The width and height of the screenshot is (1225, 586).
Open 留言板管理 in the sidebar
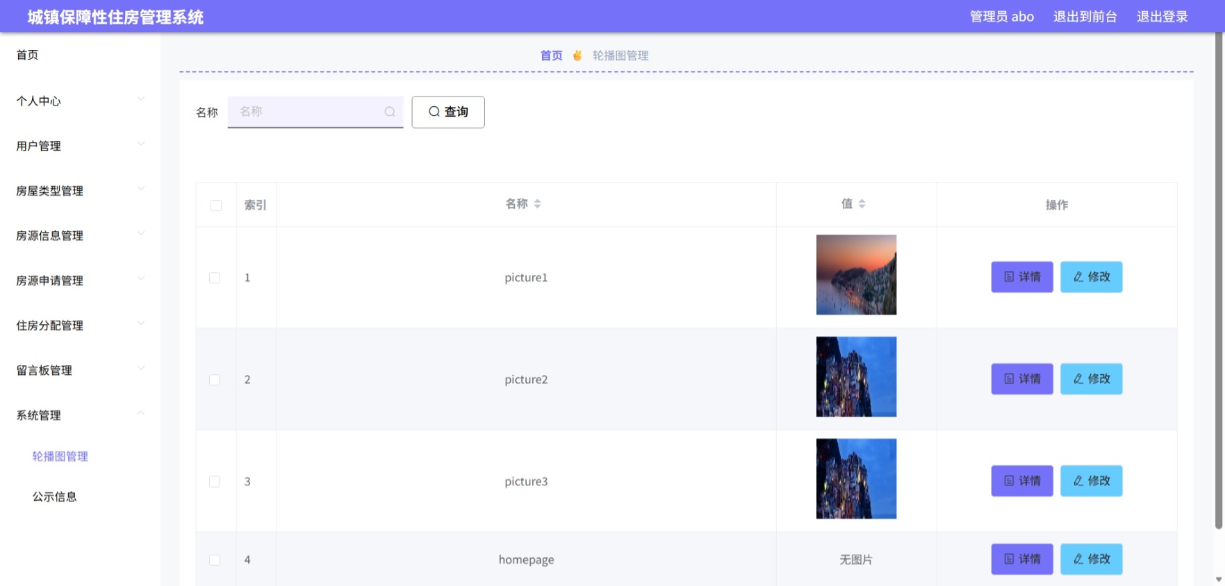tap(80, 370)
